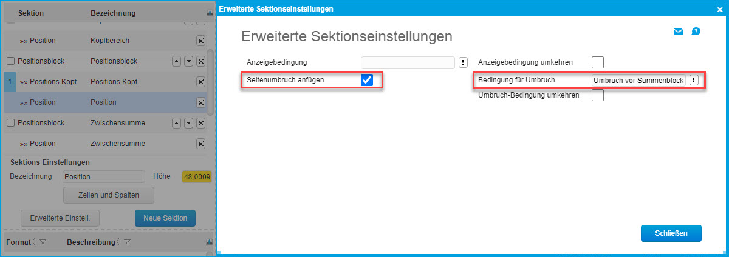The width and height of the screenshot is (729, 257).
Task: Open filter on Format column
Action: [x=43, y=242]
